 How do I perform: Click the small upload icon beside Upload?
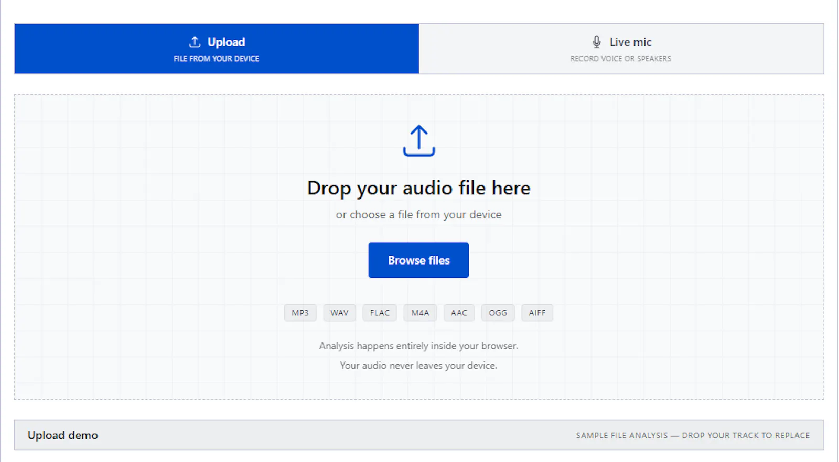(x=195, y=42)
